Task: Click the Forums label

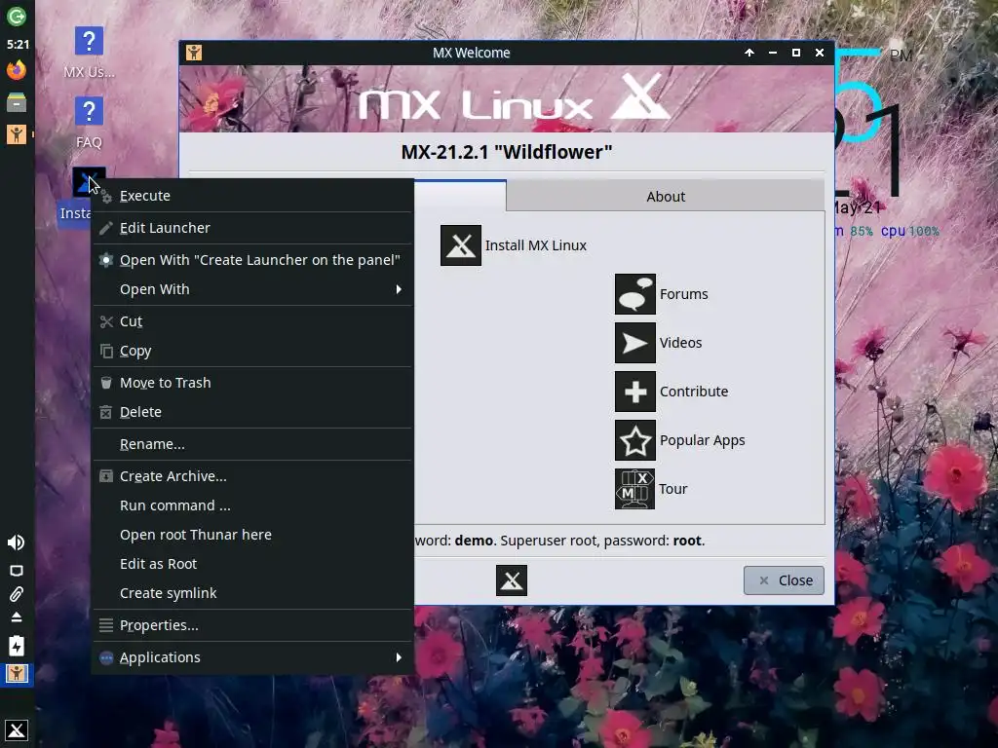Action: tap(683, 294)
